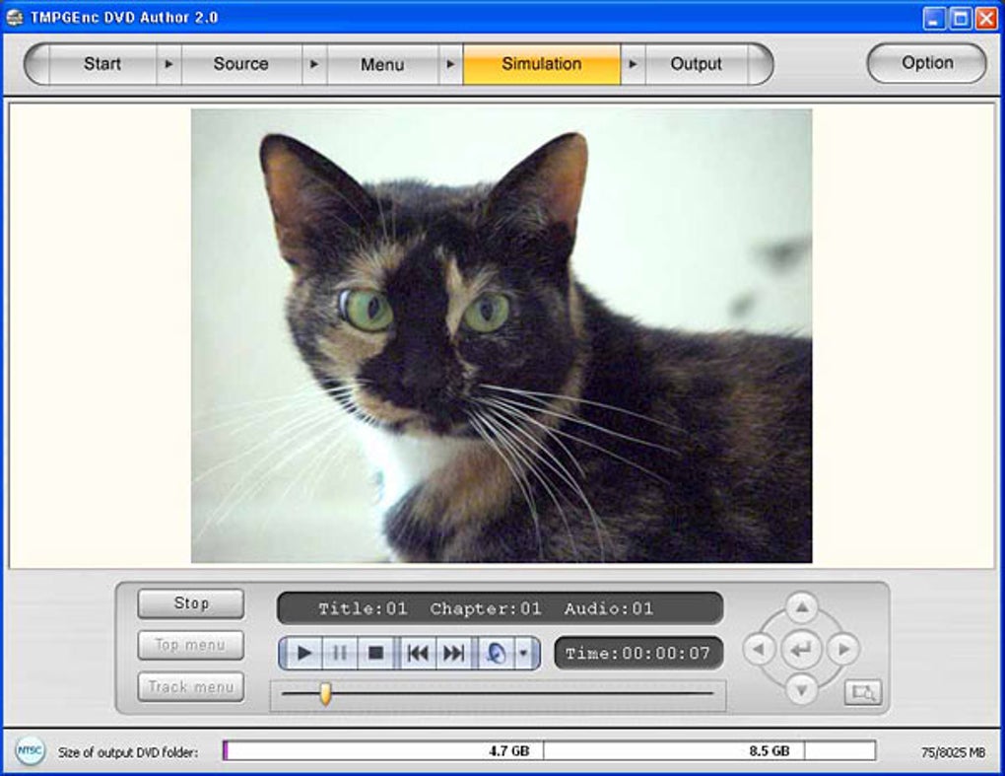Skip to the next chapter
Image resolution: width=1005 pixels, height=776 pixels.
[x=454, y=653]
